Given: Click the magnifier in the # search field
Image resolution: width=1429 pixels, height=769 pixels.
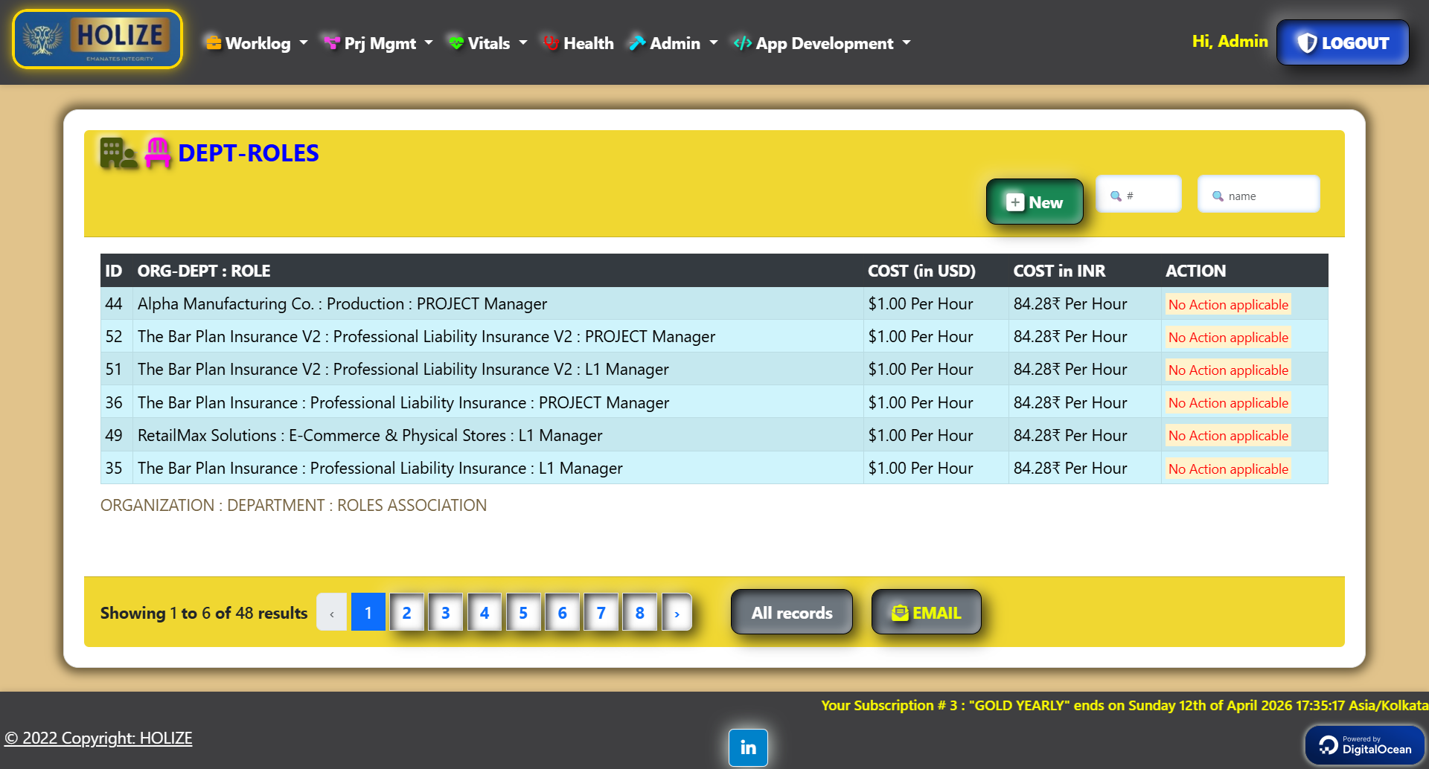Looking at the screenshot, I should pos(1116,196).
